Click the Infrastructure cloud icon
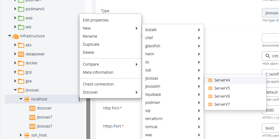 (x=15, y=36)
